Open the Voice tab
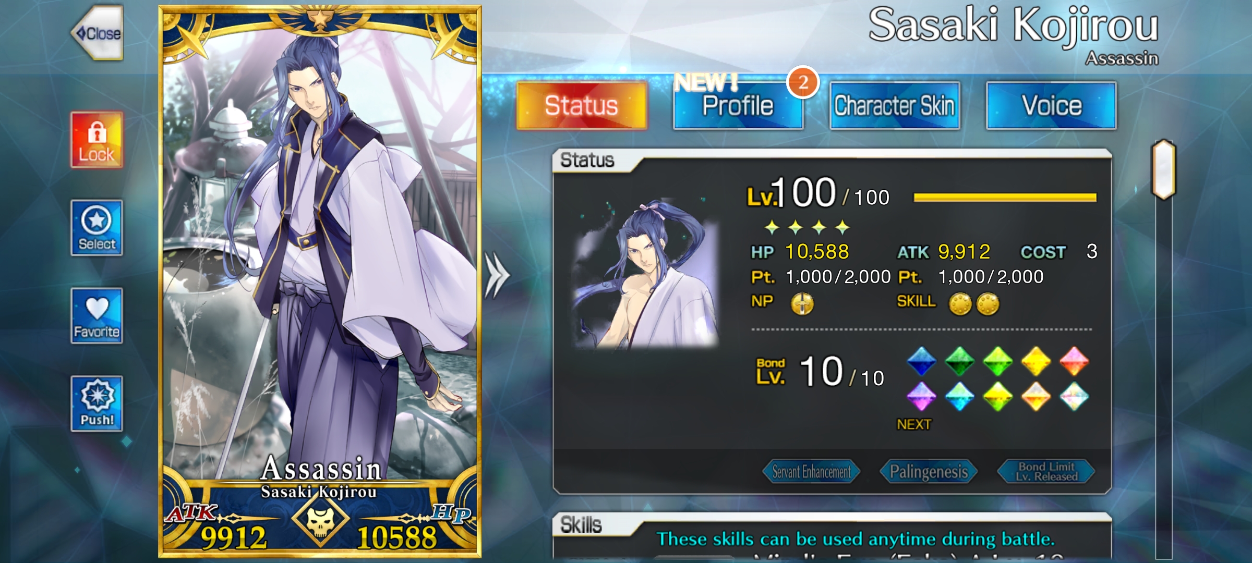 pyautogui.click(x=1051, y=106)
